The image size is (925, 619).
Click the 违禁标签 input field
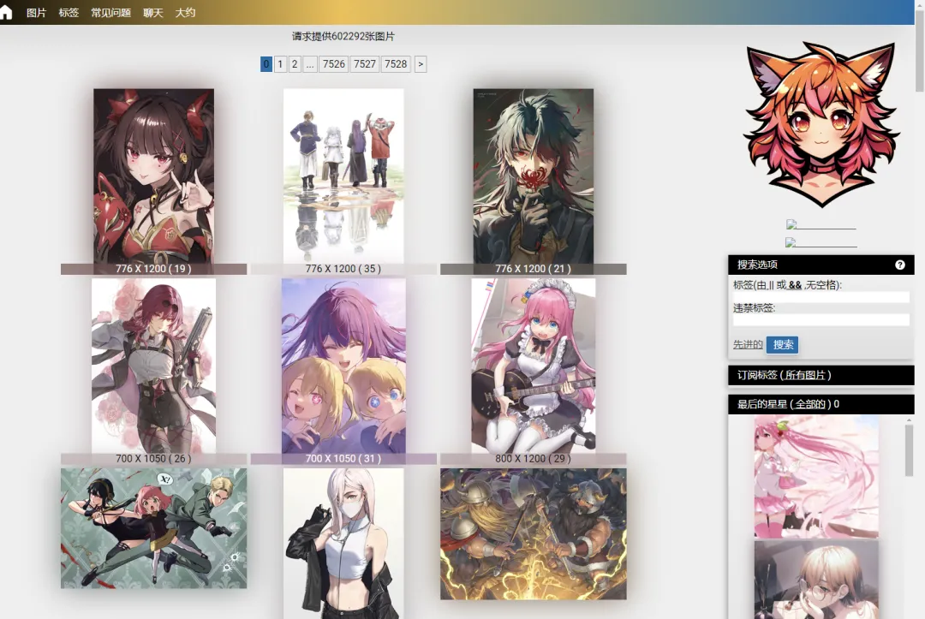coord(821,319)
